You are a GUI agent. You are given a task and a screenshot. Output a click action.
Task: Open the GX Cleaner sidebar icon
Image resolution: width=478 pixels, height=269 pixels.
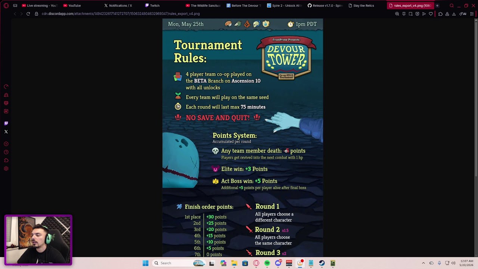click(6, 95)
